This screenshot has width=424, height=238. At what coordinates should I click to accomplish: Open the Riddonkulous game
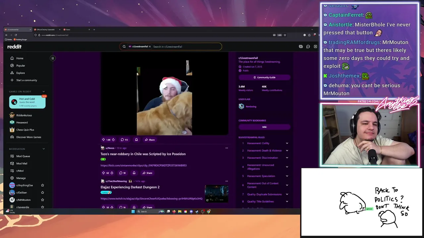coord(24,115)
